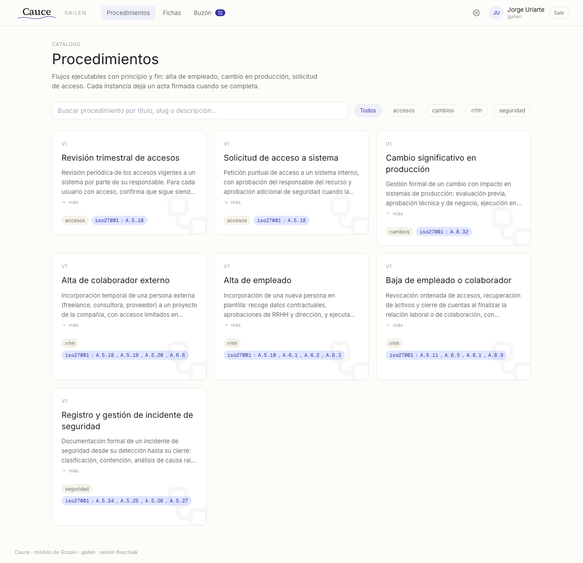
Task: Click the iso27001 A.8.32 tag
Action: click(444, 232)
